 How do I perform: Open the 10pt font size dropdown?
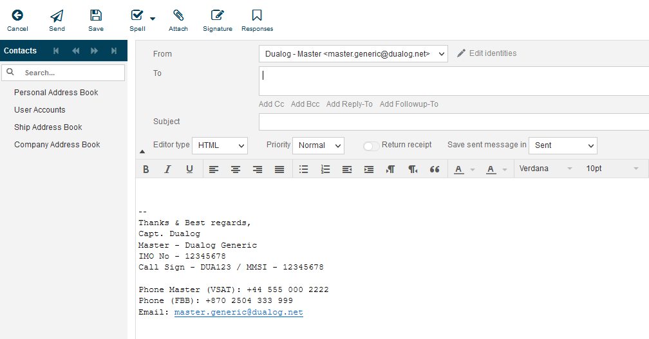[612, 169]
